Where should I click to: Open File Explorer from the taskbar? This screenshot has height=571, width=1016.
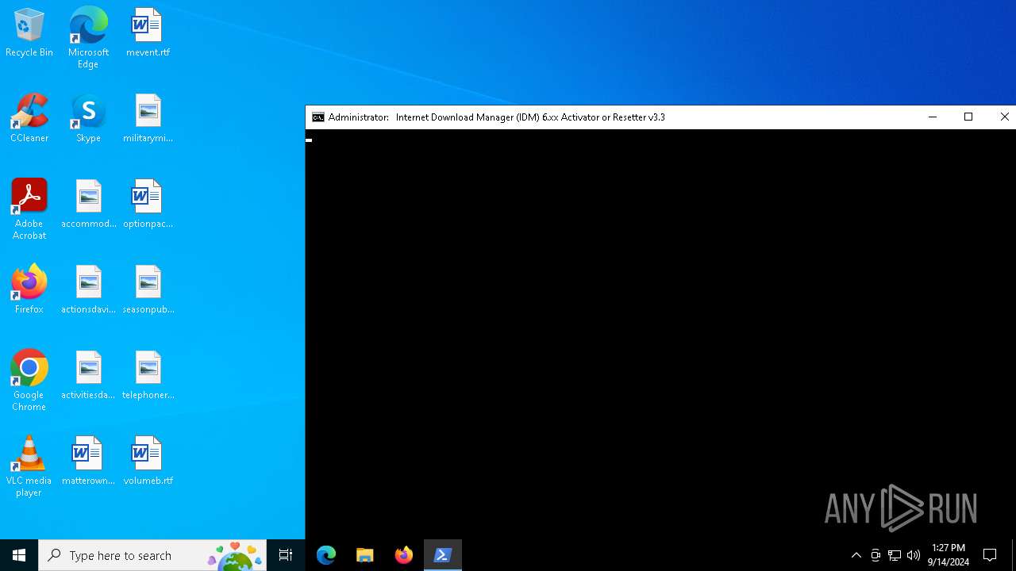click(x=365, y=555)
